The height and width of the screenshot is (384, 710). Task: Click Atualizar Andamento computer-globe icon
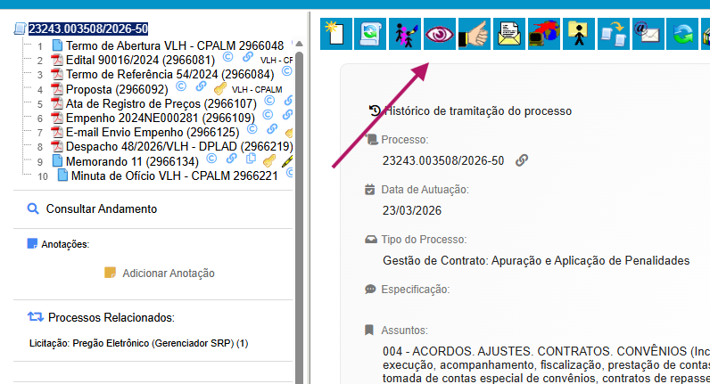pyautogui.click(x=544, y=34)
